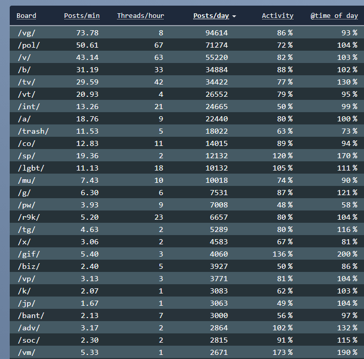364x359 pixels.
Task: Click the /b/ board name
Action: [24, 70]
